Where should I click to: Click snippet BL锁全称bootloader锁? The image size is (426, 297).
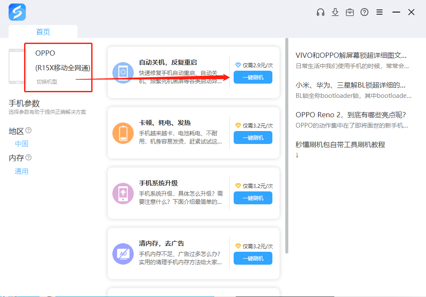pyautogui.click(x=353, y=96)
